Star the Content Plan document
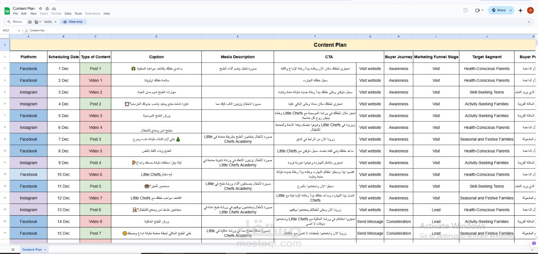This screenshot has height=254, width=538. (x=41, y=8)
